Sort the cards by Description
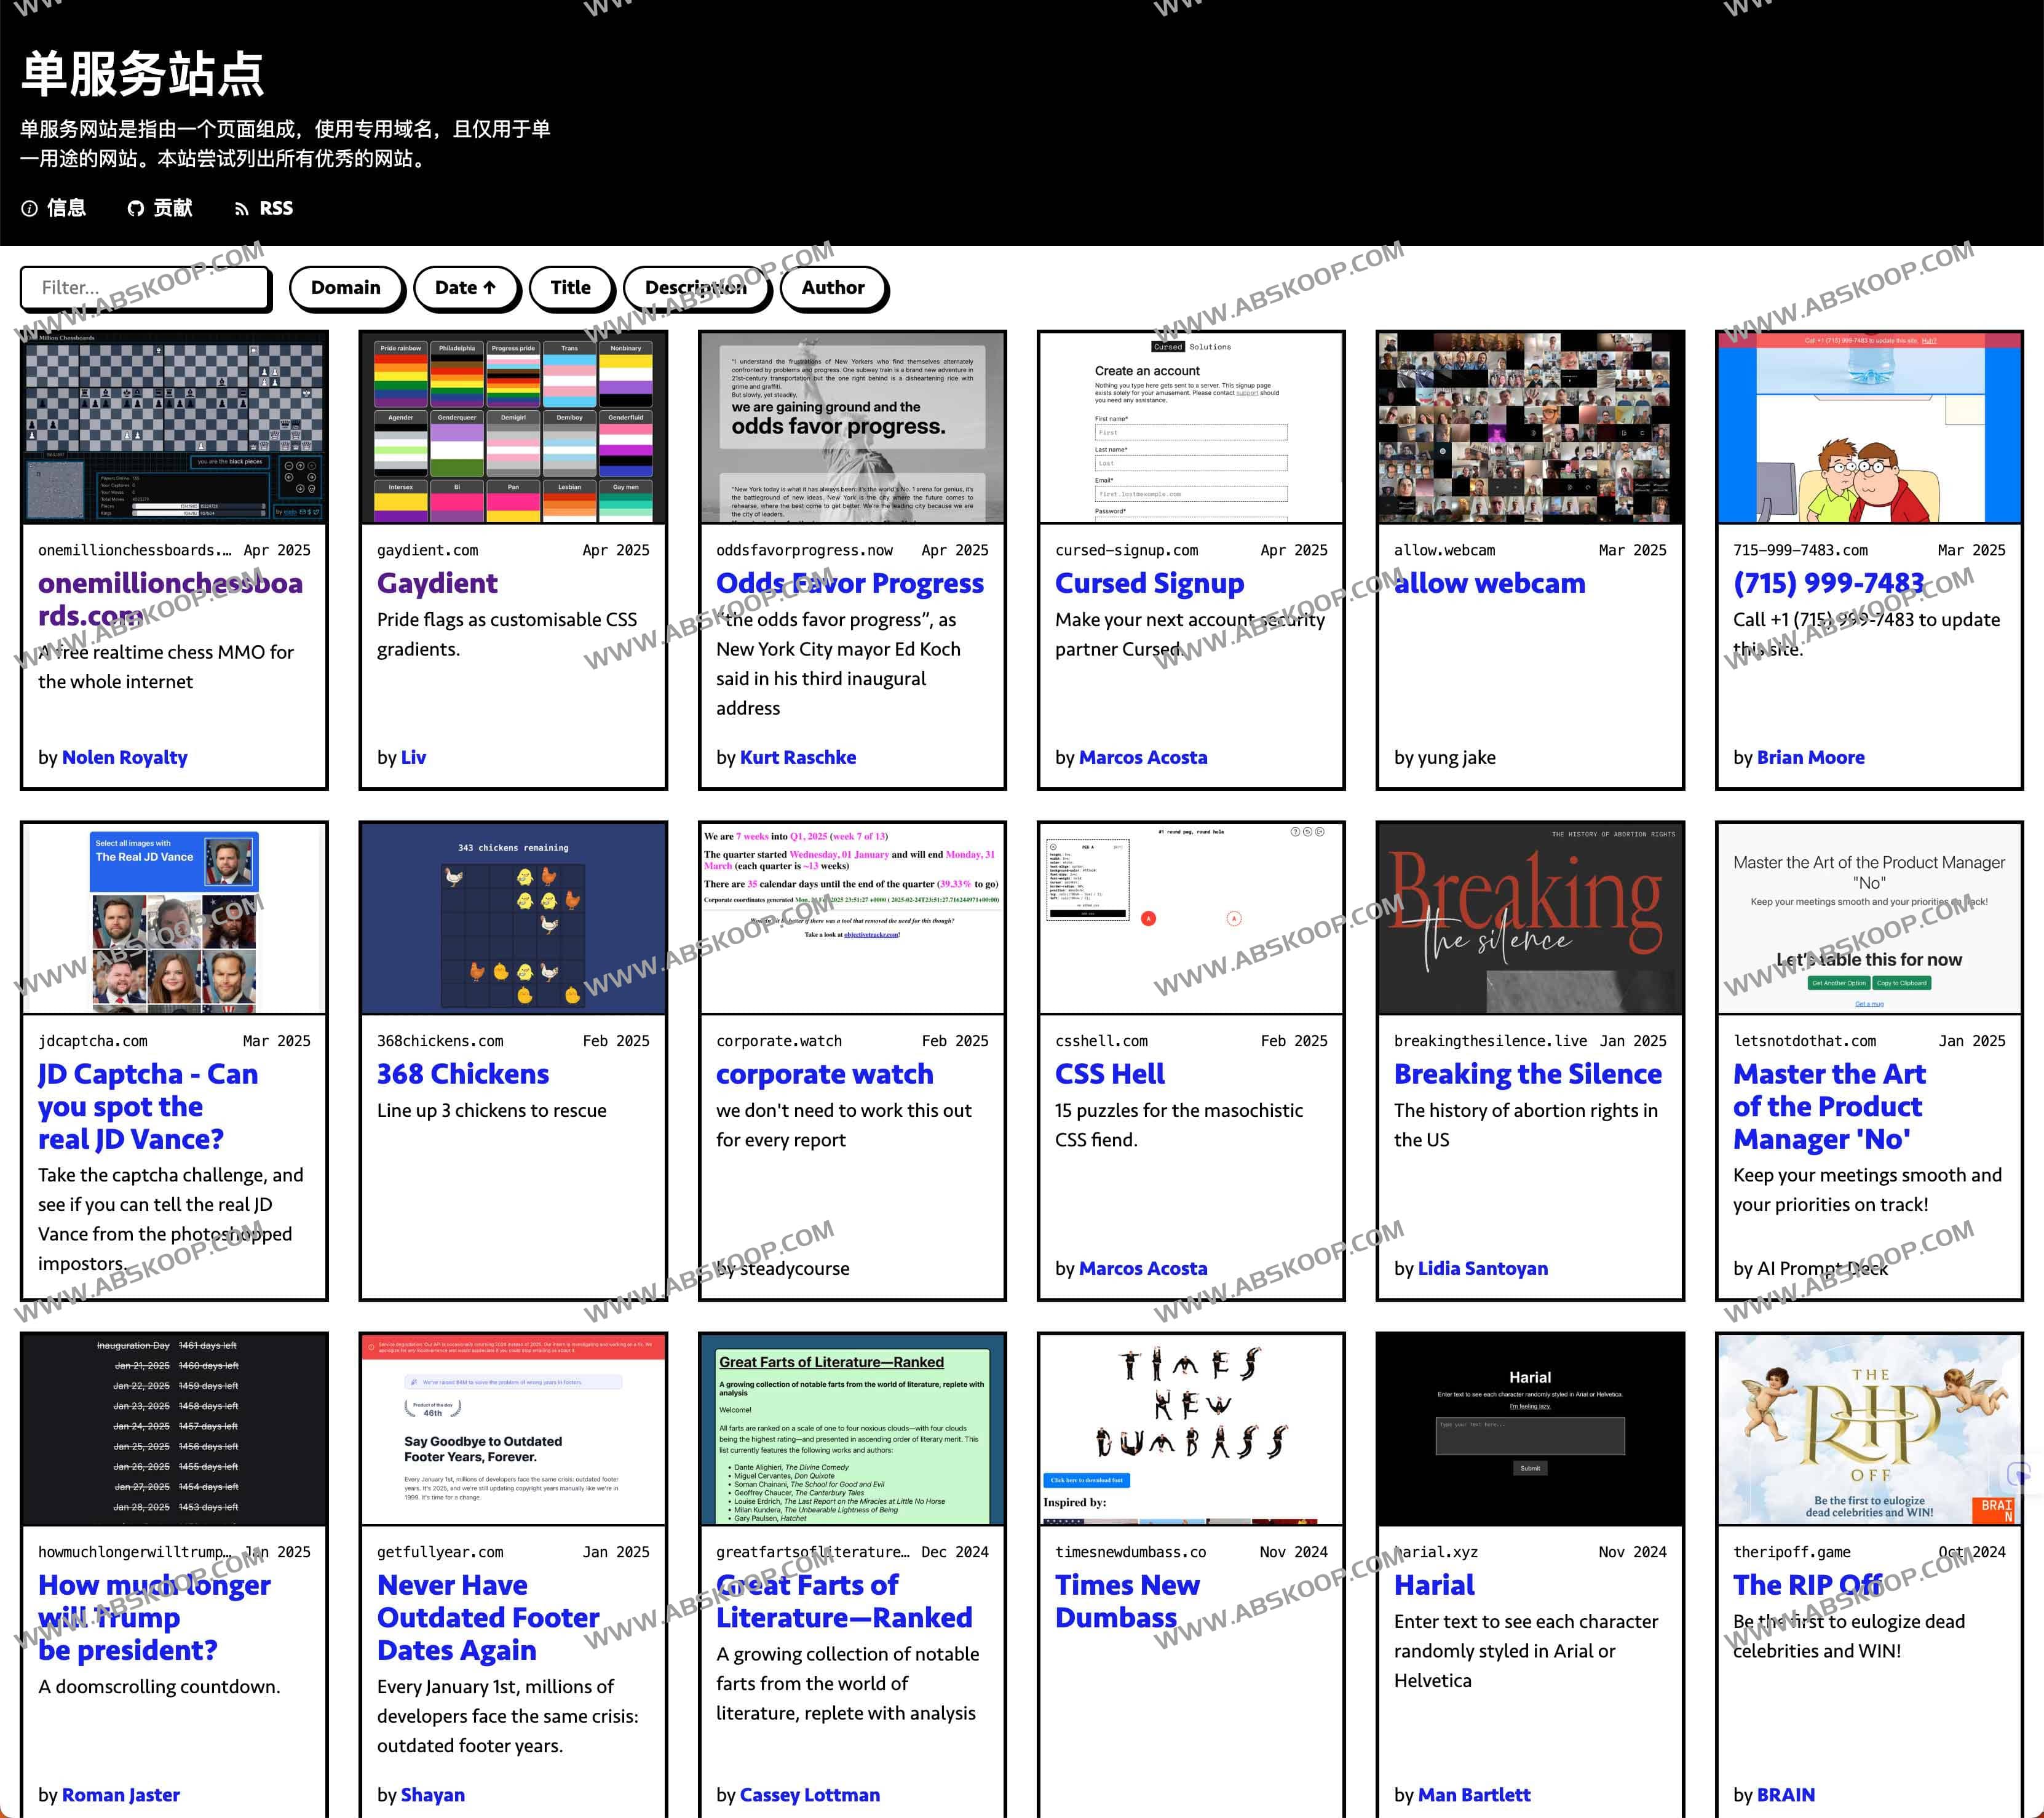The height and width of the screenshot is (1818, 2044). pos(697,287)
